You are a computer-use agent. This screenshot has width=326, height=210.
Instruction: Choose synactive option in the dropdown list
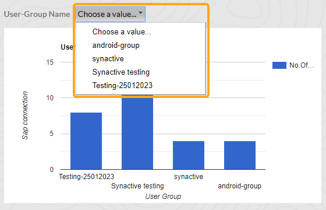click(108, 59)
